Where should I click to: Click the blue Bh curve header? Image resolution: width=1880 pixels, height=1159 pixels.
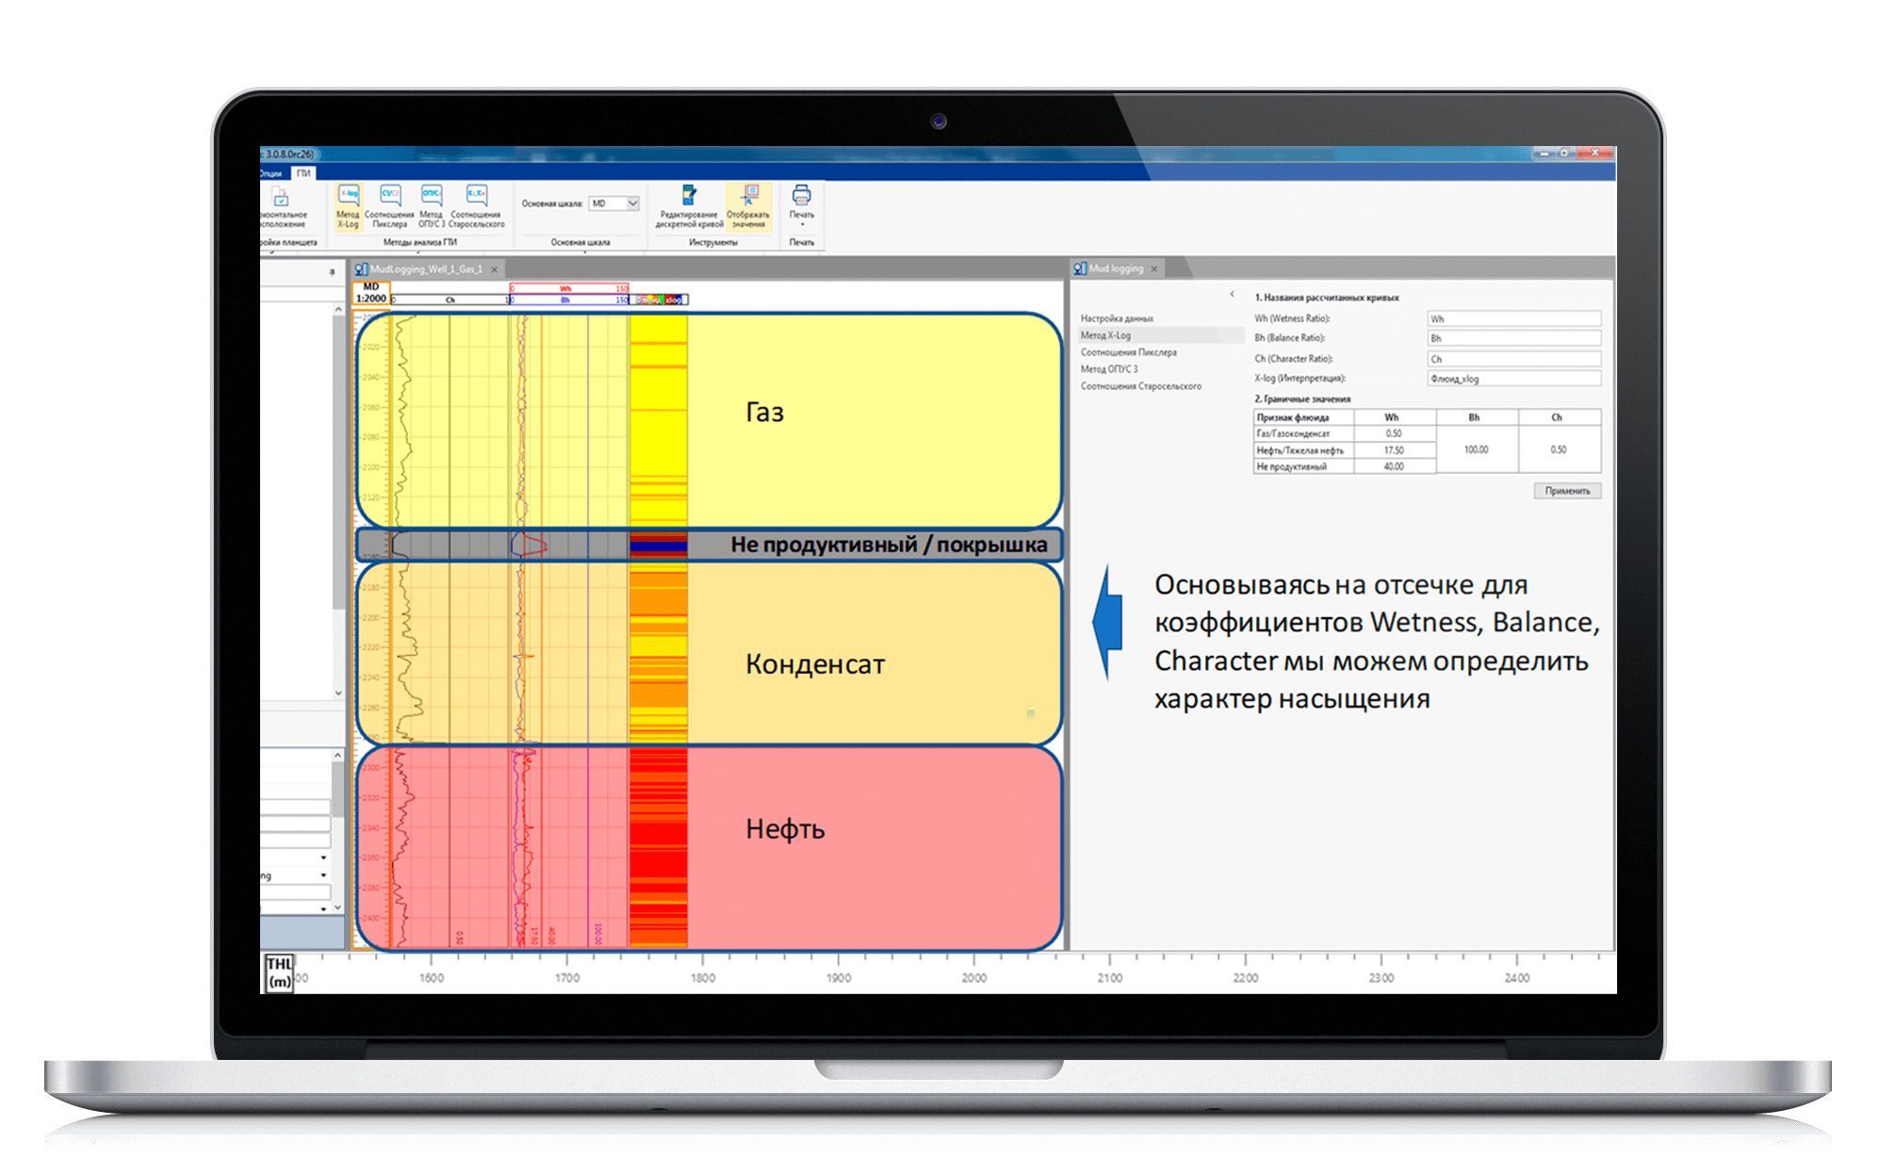pyautogui.click(x=568, y=300)
